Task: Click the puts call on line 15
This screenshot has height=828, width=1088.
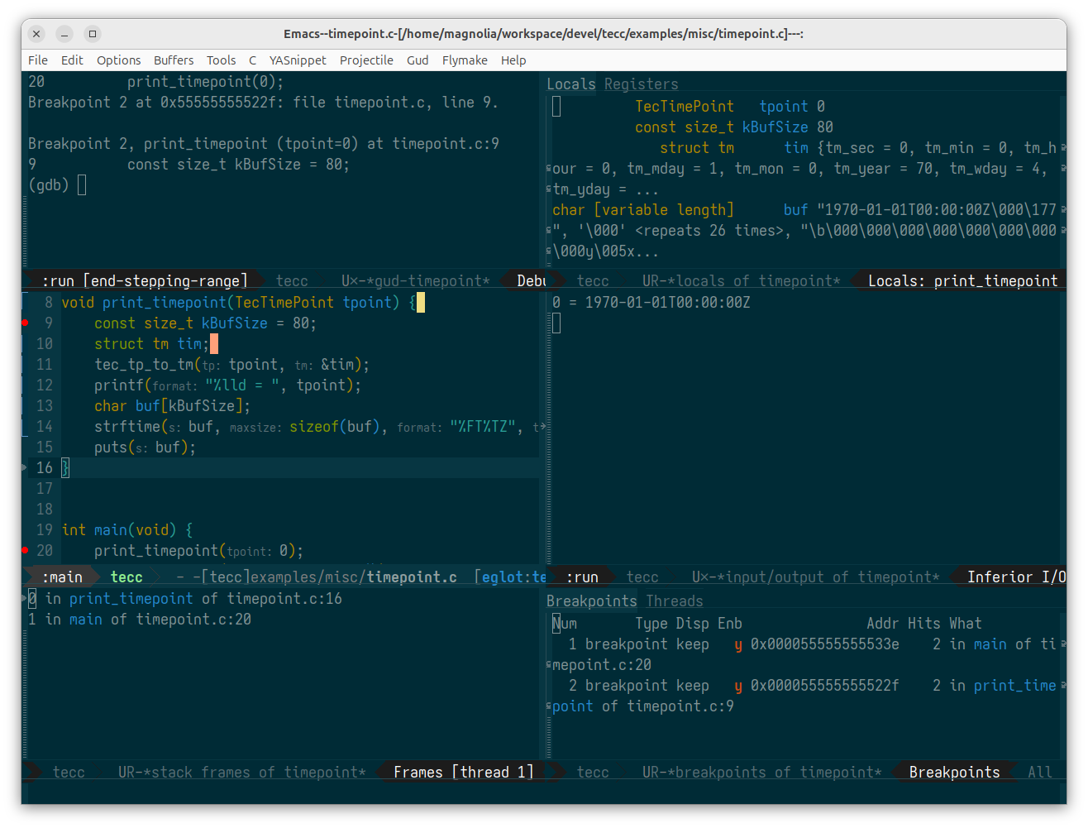Action: [x=111, y=448]
